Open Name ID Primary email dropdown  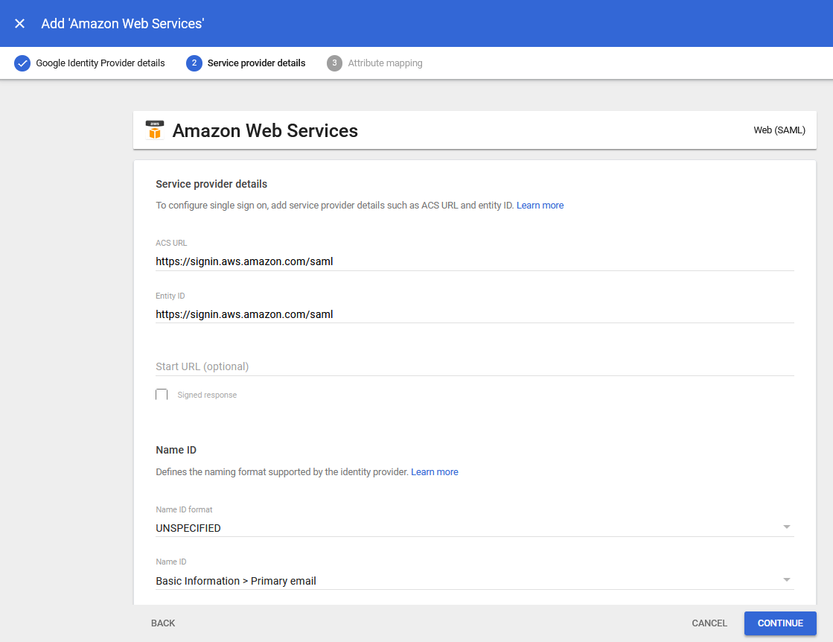pos(474,580)
